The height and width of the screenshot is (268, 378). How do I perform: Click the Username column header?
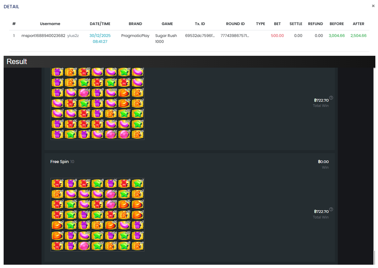click(50, 24)
